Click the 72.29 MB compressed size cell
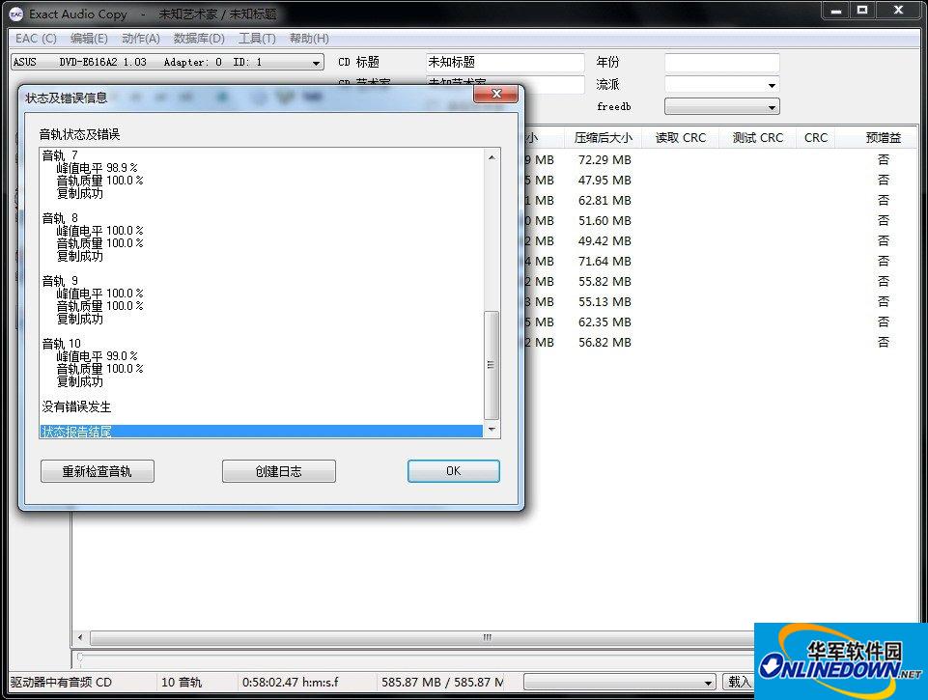Image resolution: width=928 pixels, height=700 pixels. [x=605, y=159]
